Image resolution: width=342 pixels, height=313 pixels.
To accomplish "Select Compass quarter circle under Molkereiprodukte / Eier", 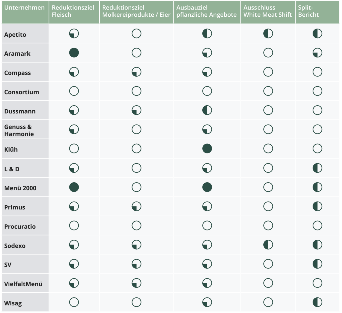I will [136, 72].
